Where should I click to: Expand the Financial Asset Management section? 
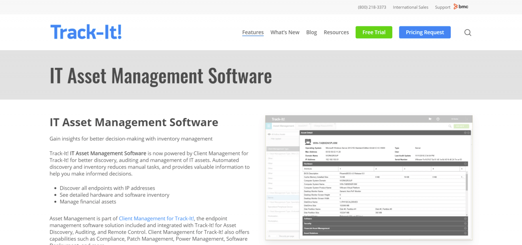(x=465, y=228)
